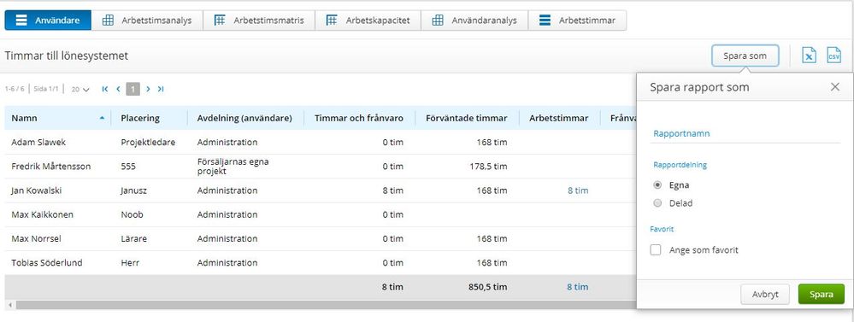Click the green Spara button
The image size is (854, 322).
(x=822, y=295)
